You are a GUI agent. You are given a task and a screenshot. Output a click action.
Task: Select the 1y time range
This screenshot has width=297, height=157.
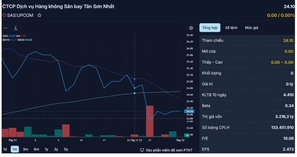click(x=46, y=149)
